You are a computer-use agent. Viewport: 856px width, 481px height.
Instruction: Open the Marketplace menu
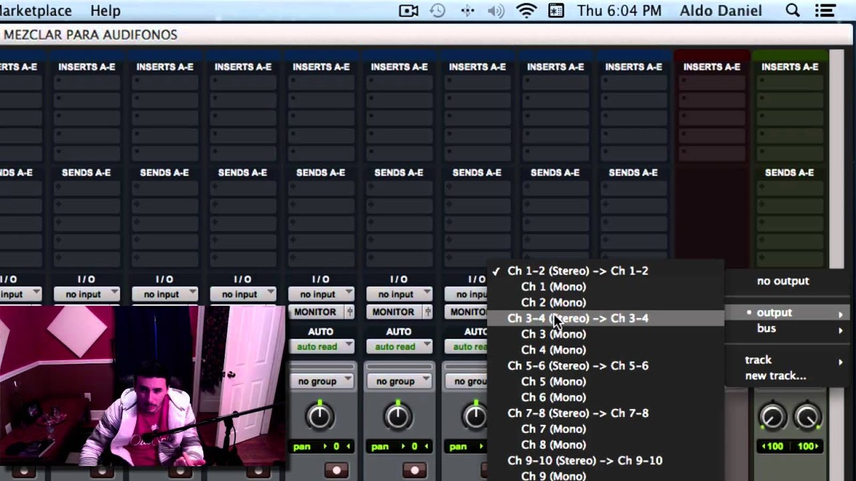click(35, 11)
